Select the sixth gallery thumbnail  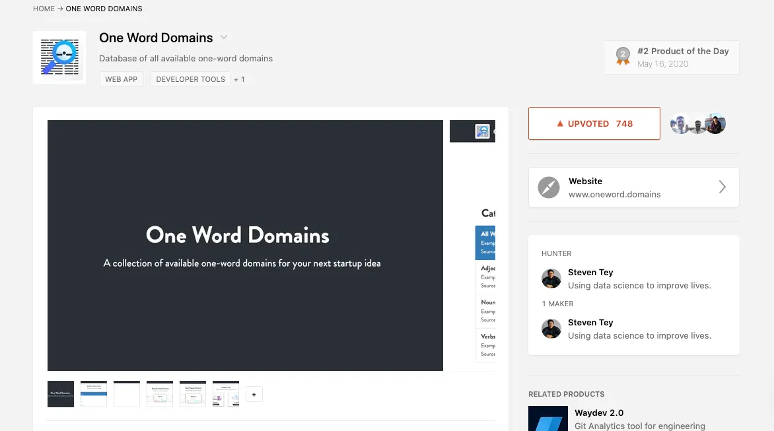pos(226,394)
